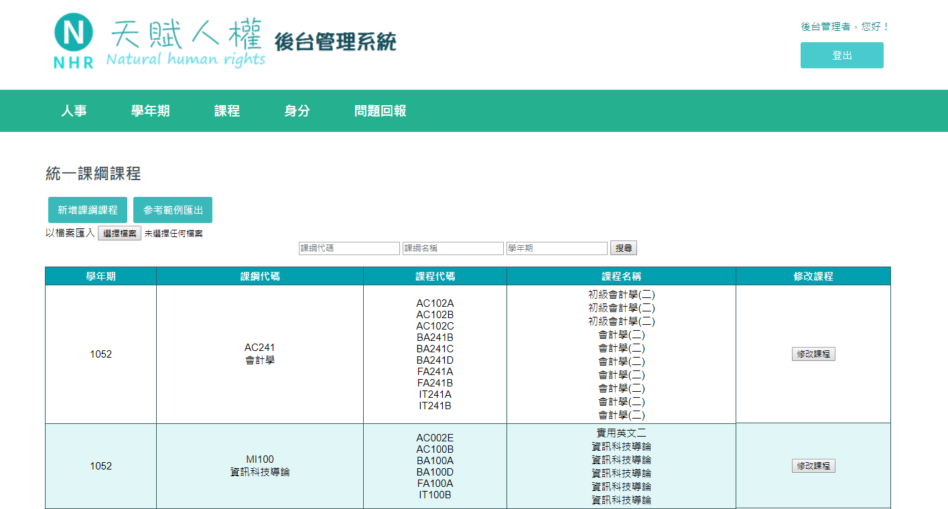Viewport: 948px width, 509px height.
Task: Click 參考範例匯出 button
Action: (x=173, y=210)
